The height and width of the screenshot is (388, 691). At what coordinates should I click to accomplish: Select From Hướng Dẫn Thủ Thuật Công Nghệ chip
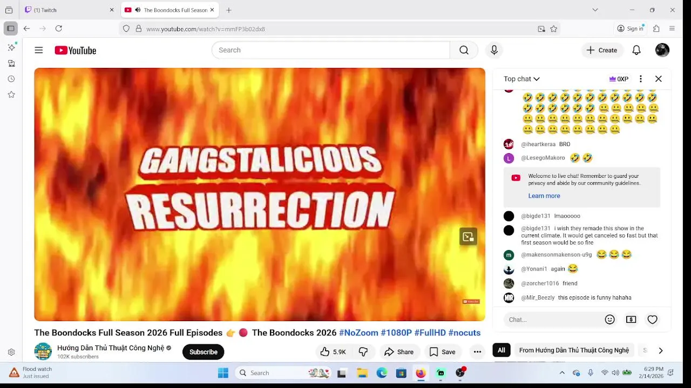click(574, 350)
